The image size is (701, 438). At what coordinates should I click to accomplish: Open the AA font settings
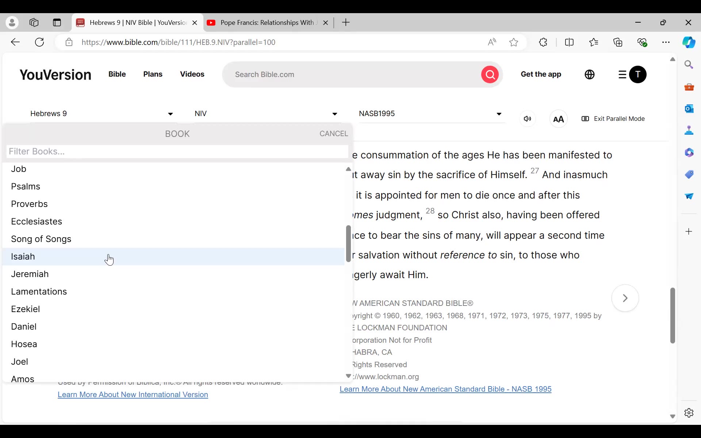(559, 119)
